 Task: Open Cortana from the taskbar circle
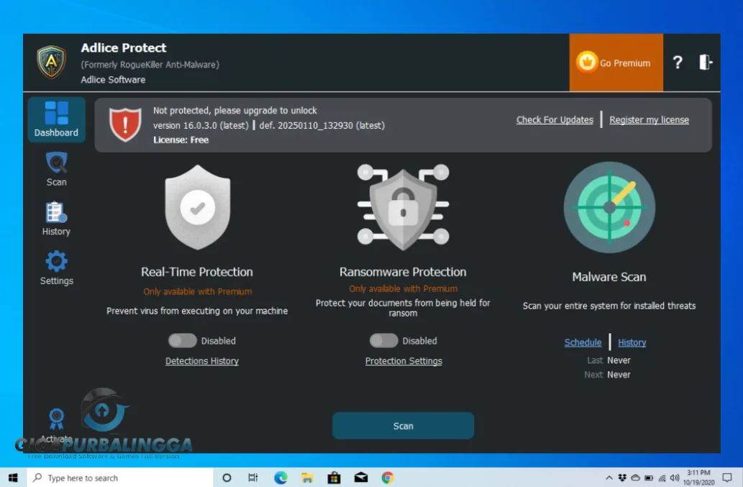coord(227,478)
